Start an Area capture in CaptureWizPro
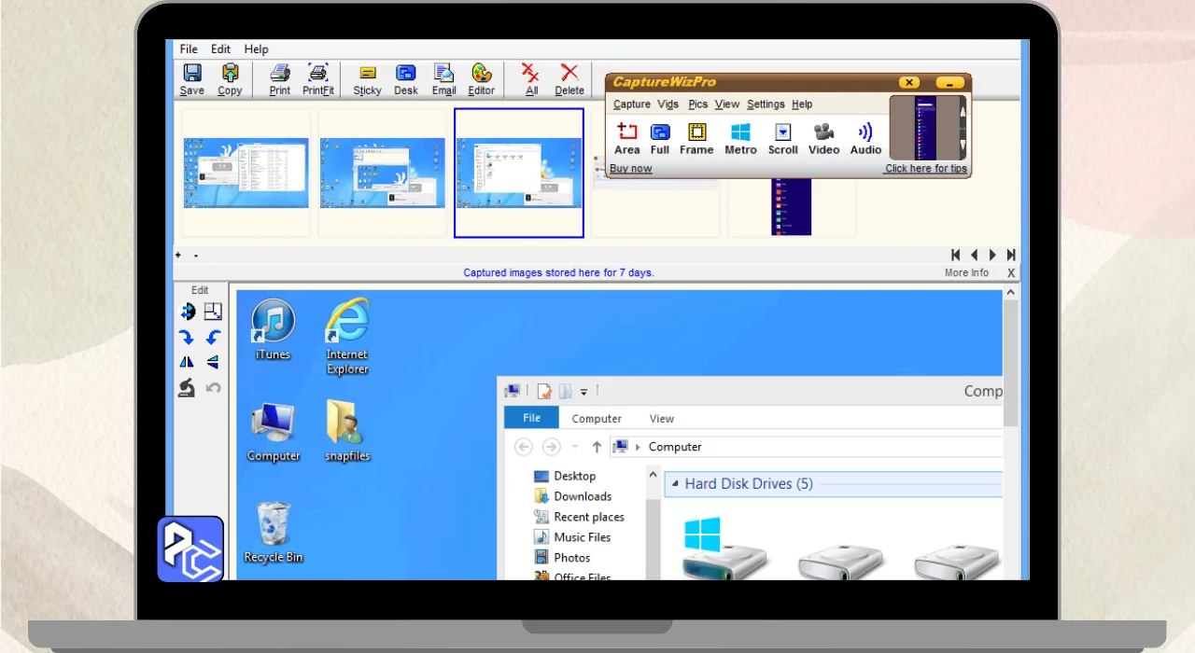Image resolution: width=1195 pixels, height=653 pixels. pos(627,138)
